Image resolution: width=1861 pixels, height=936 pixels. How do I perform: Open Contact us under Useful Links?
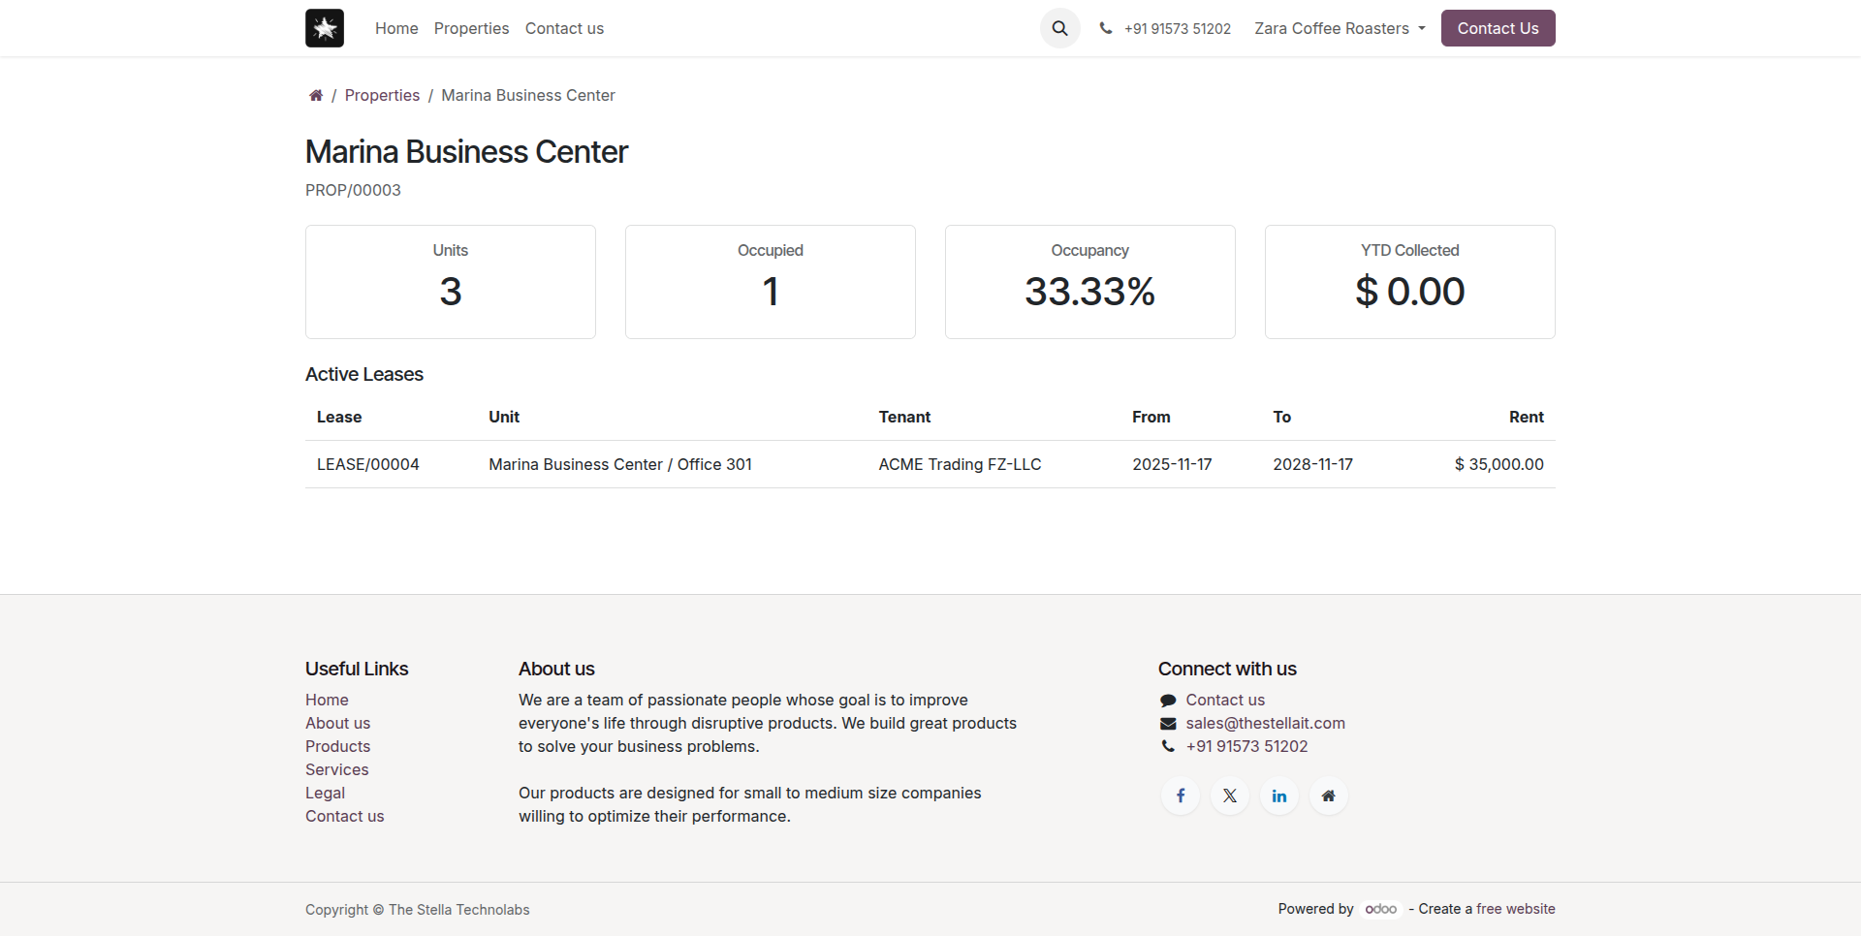click(x=344, y=816)
